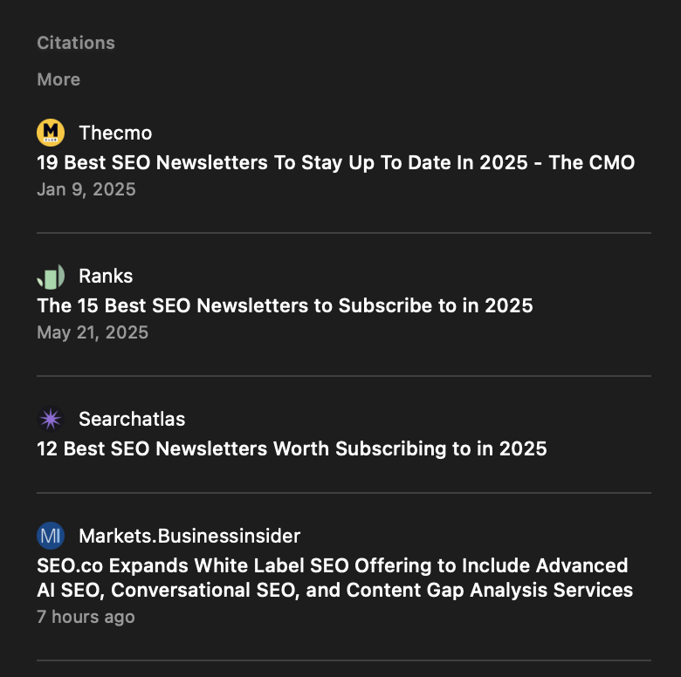Open the 19 Best SEO Newsletters article
The height and width of the screenshot is (677, 681).
[x=335, y=162]
